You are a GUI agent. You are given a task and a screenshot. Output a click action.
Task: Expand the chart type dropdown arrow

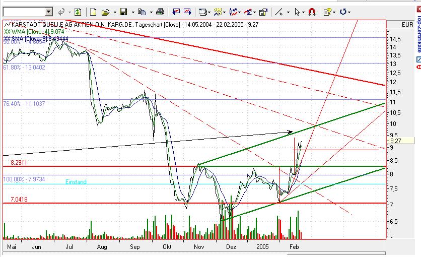click(x=240, y=12)
